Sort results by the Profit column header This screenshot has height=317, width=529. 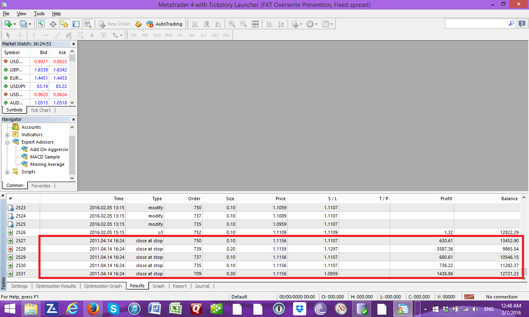pyautogui.click(x=422, y=199)
